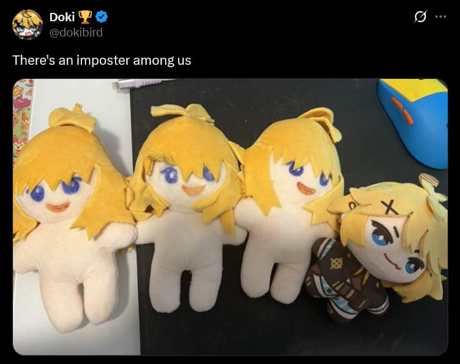Click the crosshair emblem on plush outfit

point(337,263)
